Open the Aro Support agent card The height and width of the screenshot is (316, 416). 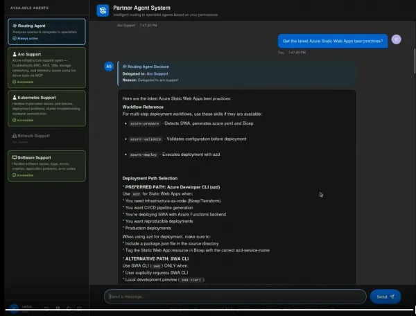pos(46,68)
